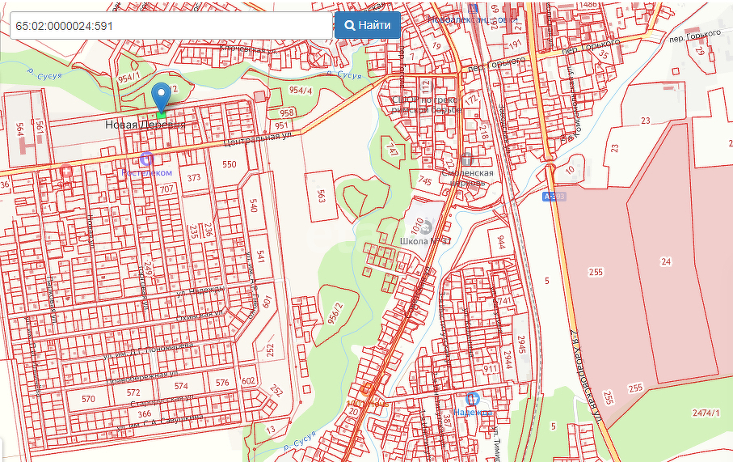This screenshot has height=462, width=733.
Task: Select the green highlighted parcel under the pin
Action: tap(162, 116)
